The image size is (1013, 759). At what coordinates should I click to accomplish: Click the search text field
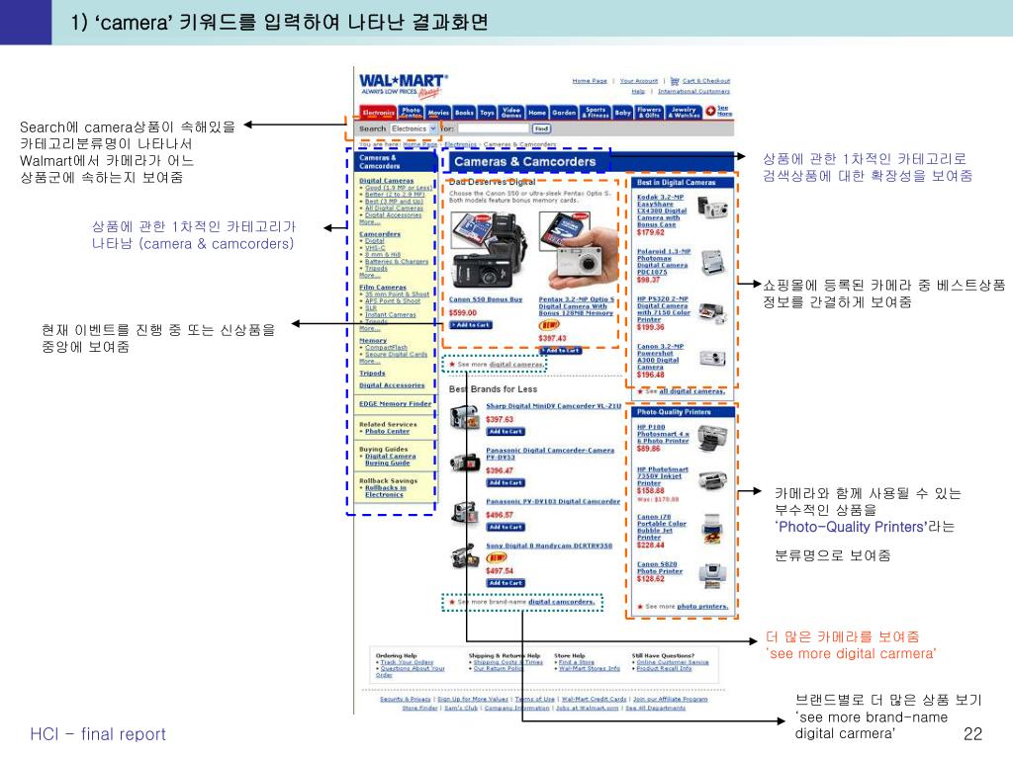click(494, 129)
